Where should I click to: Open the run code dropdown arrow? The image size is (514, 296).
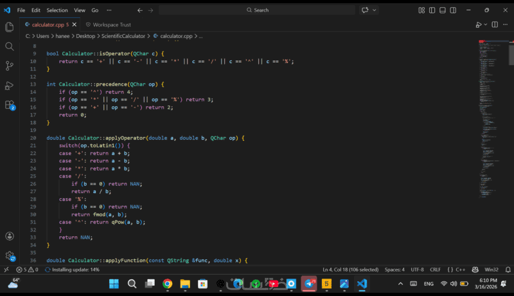pyautogui.click(x=486, y=24)
